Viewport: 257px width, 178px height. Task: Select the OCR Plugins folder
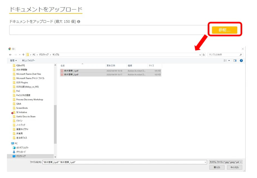pos(22,82)
